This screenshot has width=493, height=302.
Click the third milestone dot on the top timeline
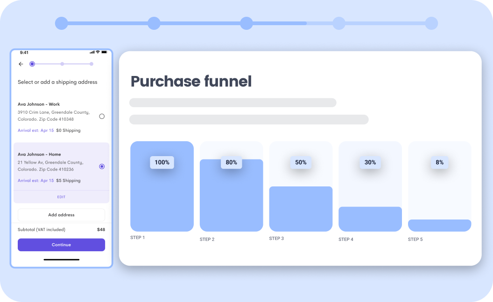pos(246,22)
